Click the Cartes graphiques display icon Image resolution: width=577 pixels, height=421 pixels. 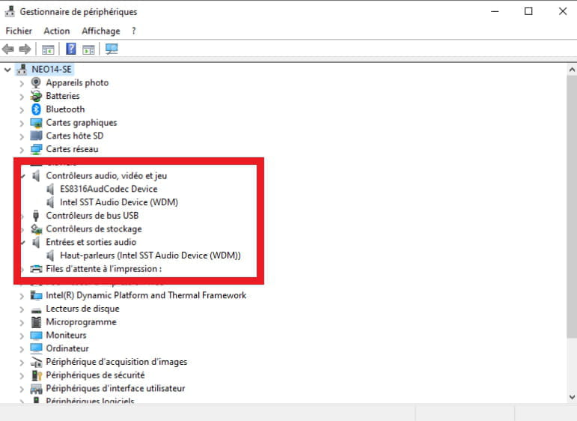(36, 123)
